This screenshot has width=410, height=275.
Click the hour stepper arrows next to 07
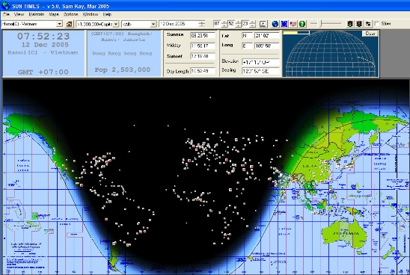pos(224,24)
